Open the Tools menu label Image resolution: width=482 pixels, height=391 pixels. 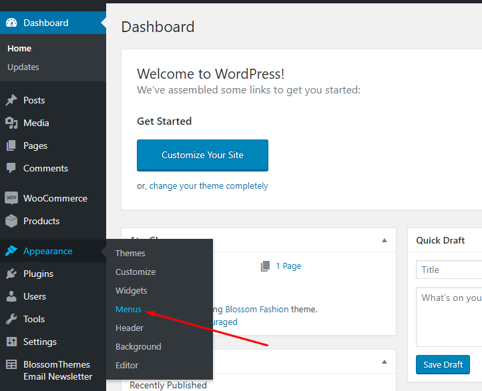coord(34,319)
